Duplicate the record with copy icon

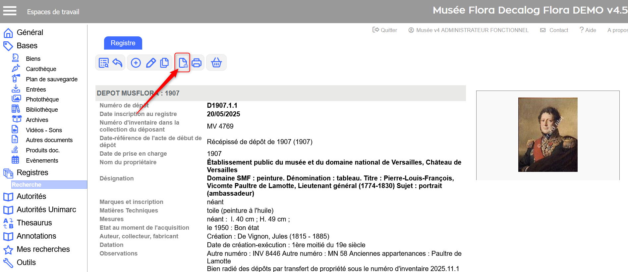164,63
